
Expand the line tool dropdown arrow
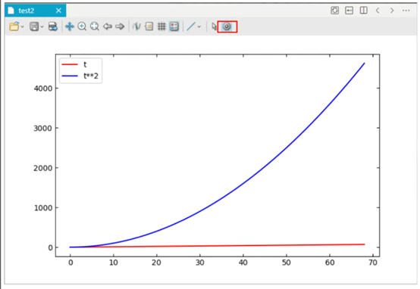(199, 26)
